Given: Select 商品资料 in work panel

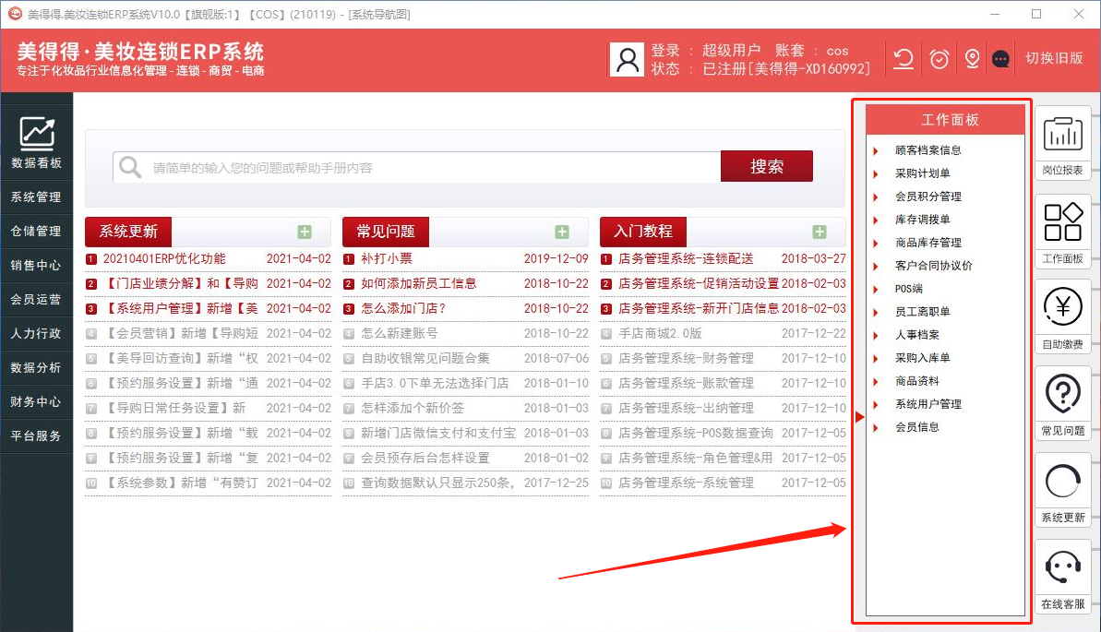Looking at the screenshot, I should pos(917,381).
